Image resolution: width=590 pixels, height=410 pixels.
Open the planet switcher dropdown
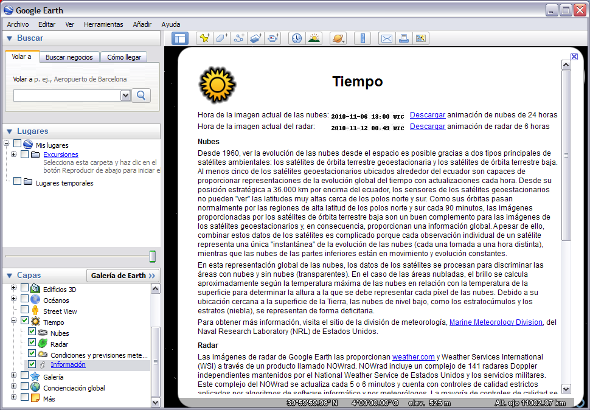pos(338,38)
